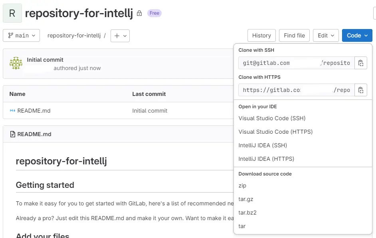The width and height of the screenshot is (376, 238).
Task: Select 'Visual Studio Code (SSH)' from the menu
Action: point(272,118)
